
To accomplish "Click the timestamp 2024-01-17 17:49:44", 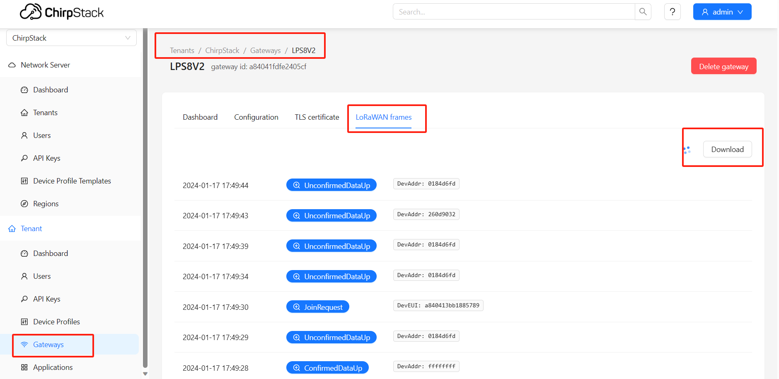I will 215,186.
